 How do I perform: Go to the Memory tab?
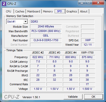(x=48, y=11)
